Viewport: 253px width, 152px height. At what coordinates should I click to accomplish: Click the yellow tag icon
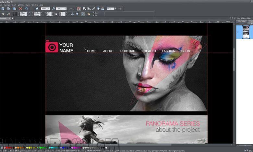click(89, 14)
